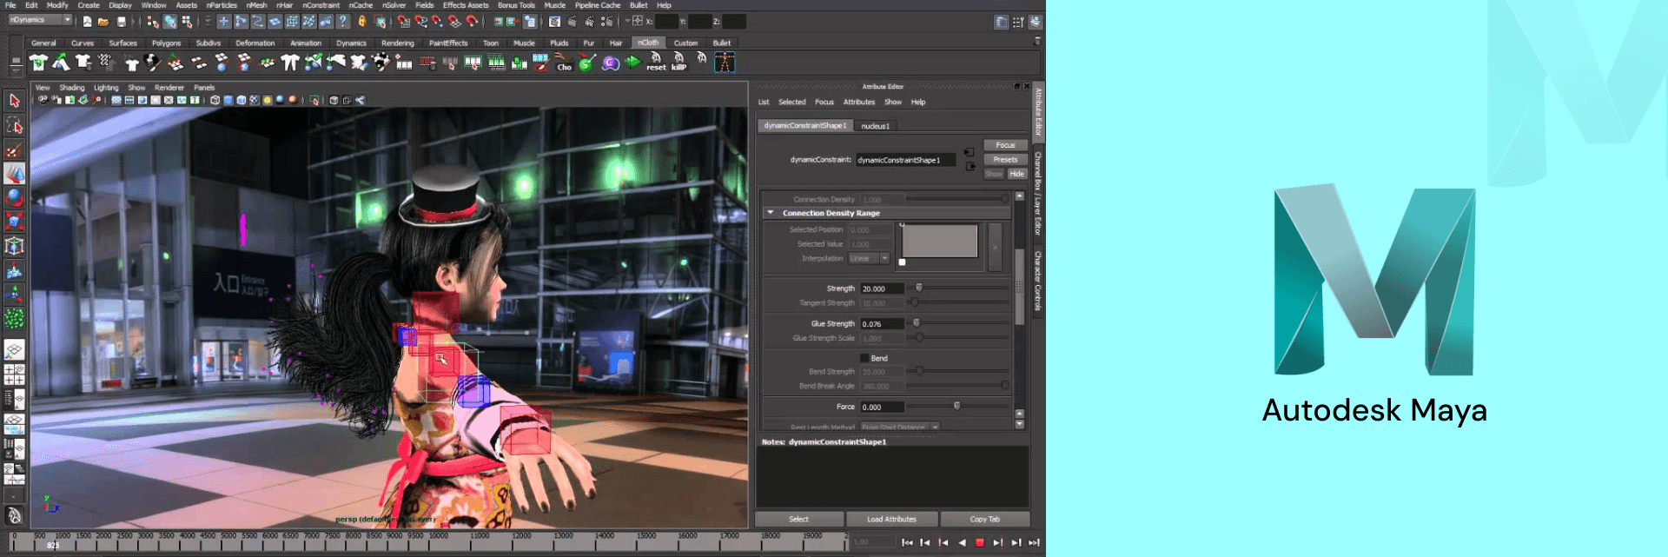Image resolution: width=1668 pixels, height=557 pixels.
Task: Click the dynamicConstraint name field
Action: (905, 160)
